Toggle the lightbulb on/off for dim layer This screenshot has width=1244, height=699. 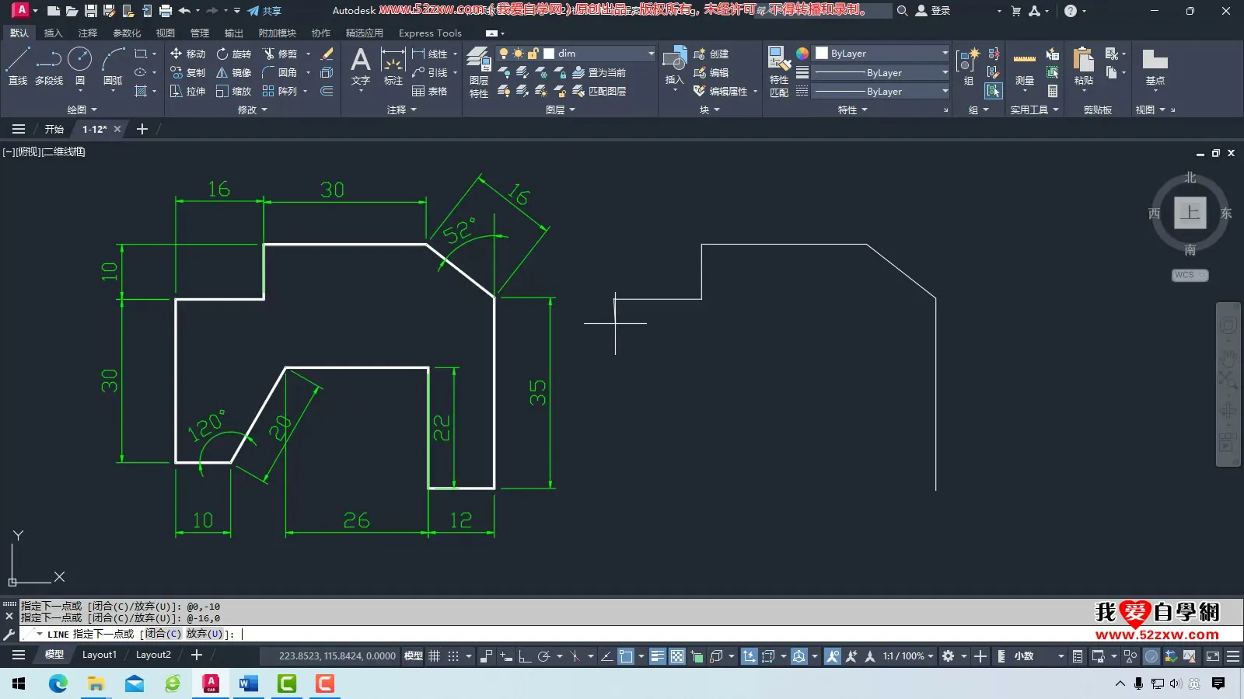(x=504, y=54)
